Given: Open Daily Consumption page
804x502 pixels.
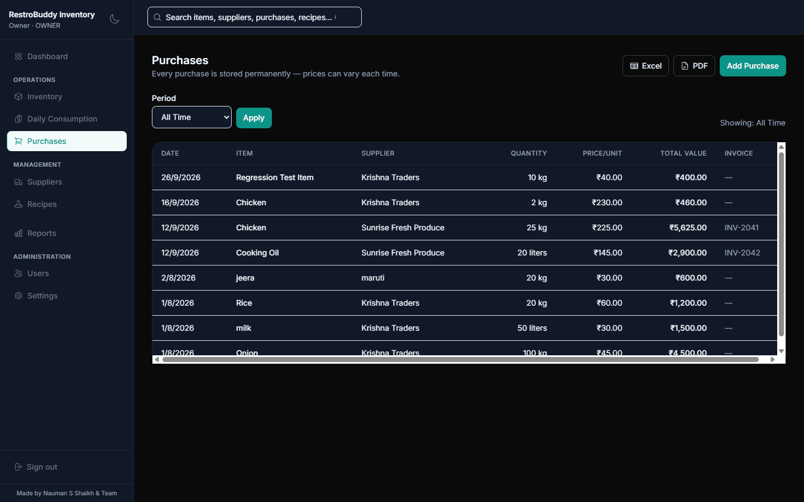Looking at the screenshot, I should [x=67, y=119].
